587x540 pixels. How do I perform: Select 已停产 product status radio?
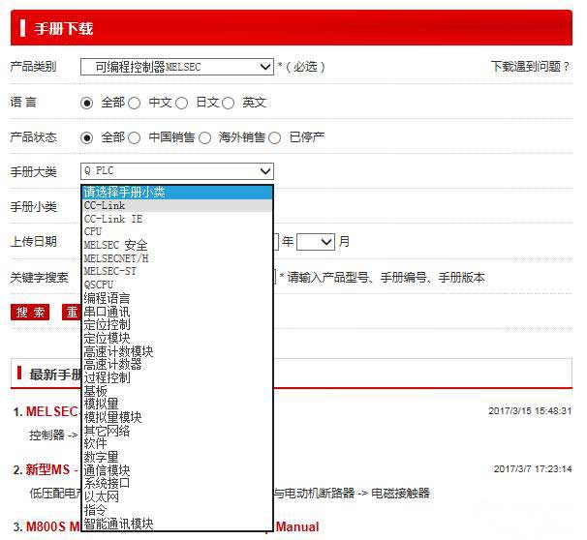pos(275,137)
